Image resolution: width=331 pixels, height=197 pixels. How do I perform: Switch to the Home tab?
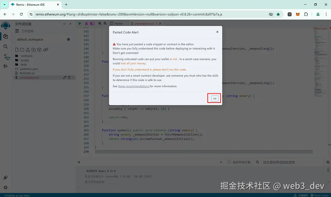116,23
